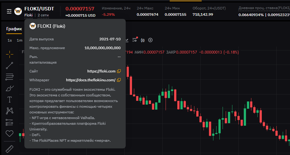Screen dimensions: 290x155
Task: Expand the '2 сети' networks info
Action: click(x=43, y=15)
